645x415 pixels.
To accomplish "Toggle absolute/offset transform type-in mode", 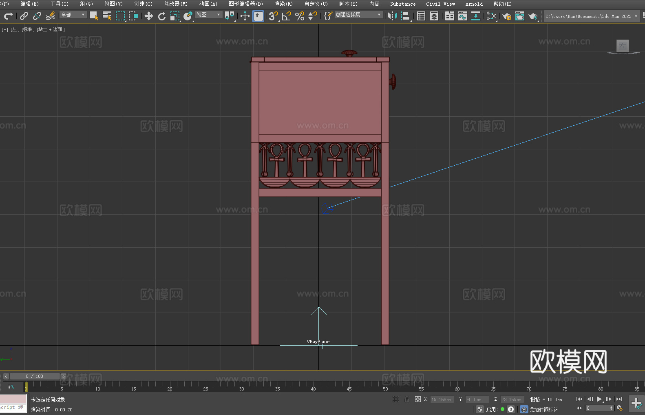I will coord(417,399).
